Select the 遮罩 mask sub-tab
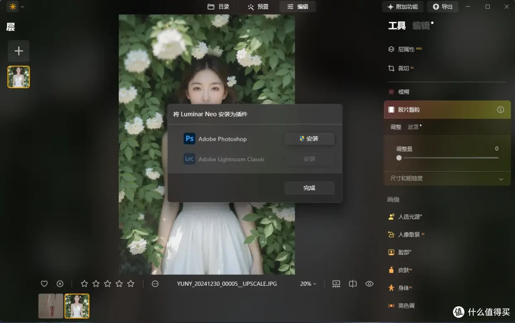This screenshot has height=323, width=515. pos(413,127)
